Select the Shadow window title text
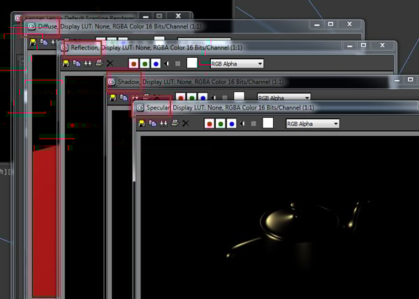The width and height of the screenshot is (419, 299). click(x=200, y=82)
